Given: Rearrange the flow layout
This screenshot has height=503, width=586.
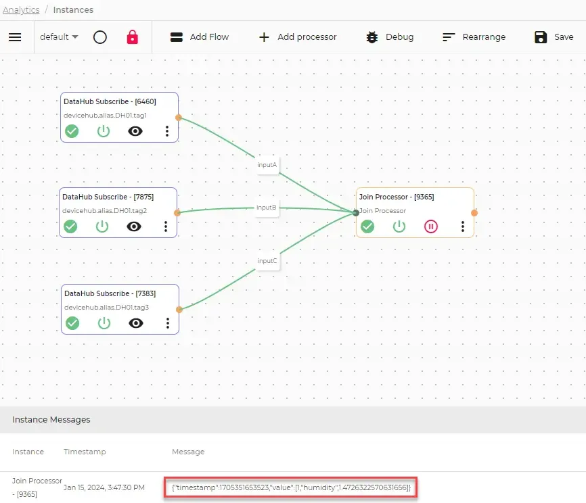Looking at the screenshot, I should [x=474, y=37].
